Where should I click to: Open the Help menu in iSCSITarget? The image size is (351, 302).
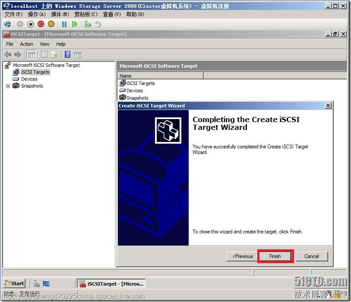click(x=61, y=44)
